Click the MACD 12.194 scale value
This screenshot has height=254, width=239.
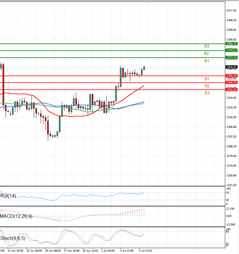(230, 208)
